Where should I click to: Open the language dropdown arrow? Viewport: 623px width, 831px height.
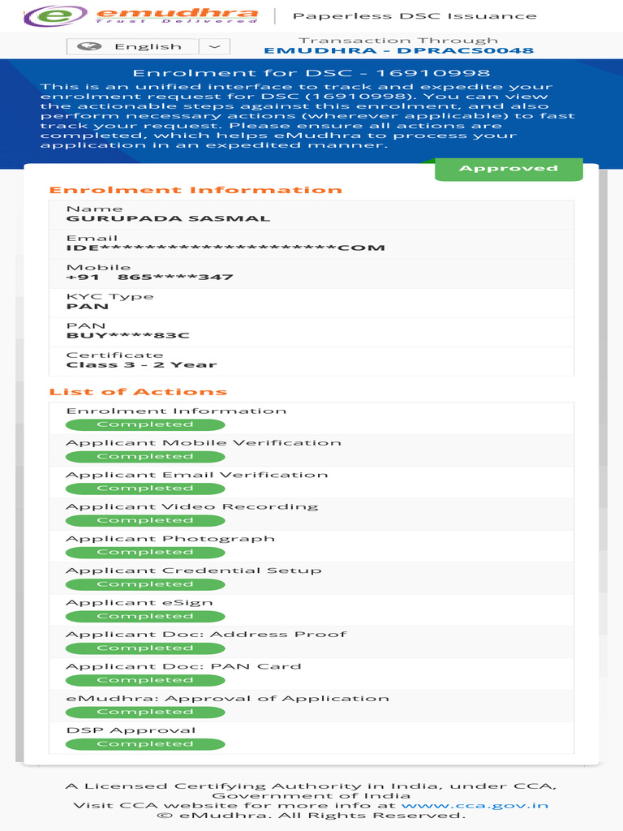[214, 46]
